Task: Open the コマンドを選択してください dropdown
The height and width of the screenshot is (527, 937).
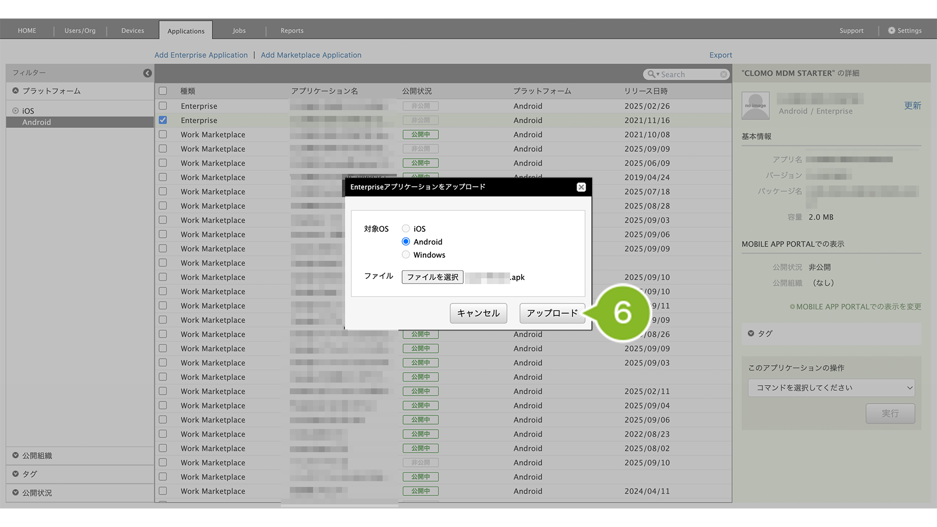Action: 831,388
